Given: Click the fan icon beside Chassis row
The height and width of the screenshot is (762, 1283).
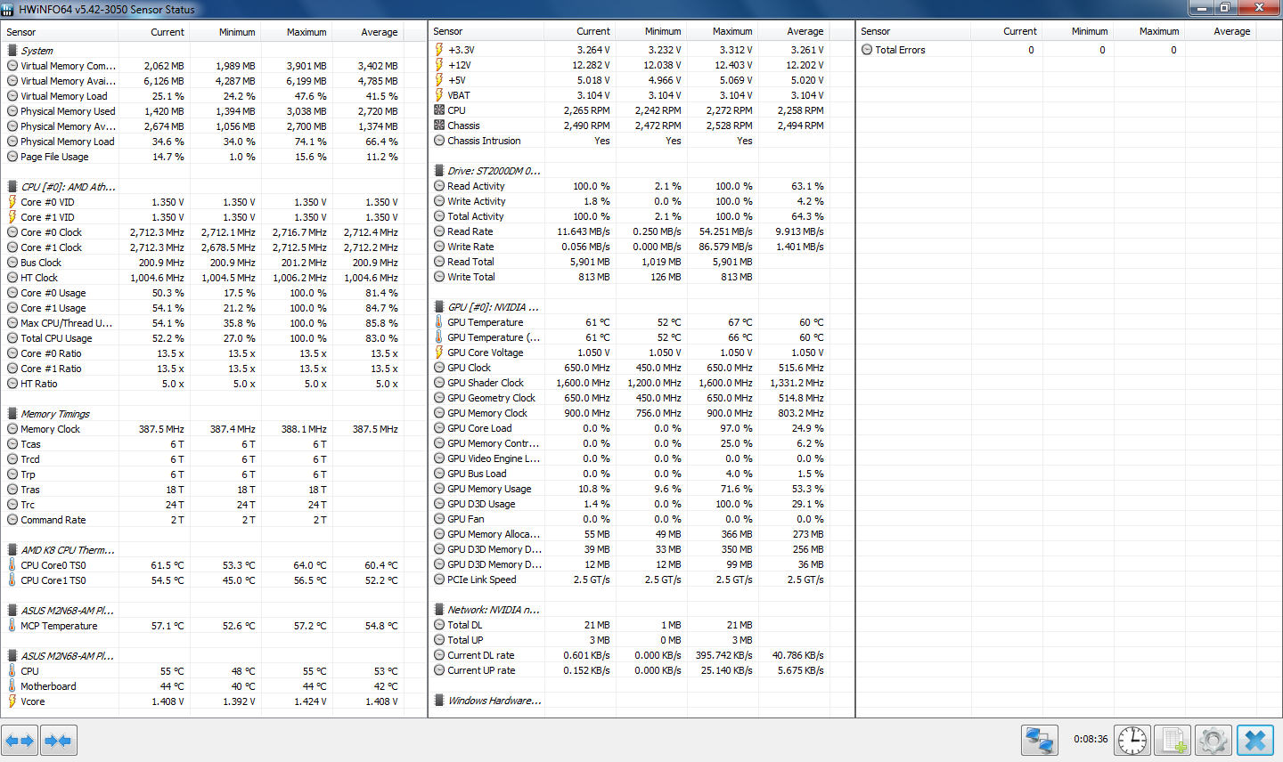Looking at the screenshot, I should (x=439, y=126).
